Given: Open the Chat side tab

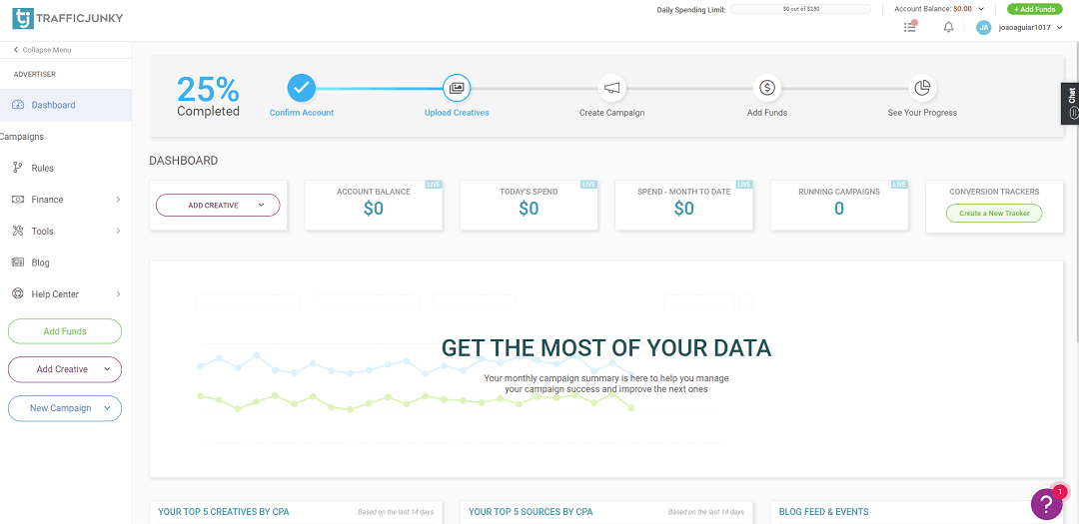Looking at the screenshot, I should [1070, 103].
